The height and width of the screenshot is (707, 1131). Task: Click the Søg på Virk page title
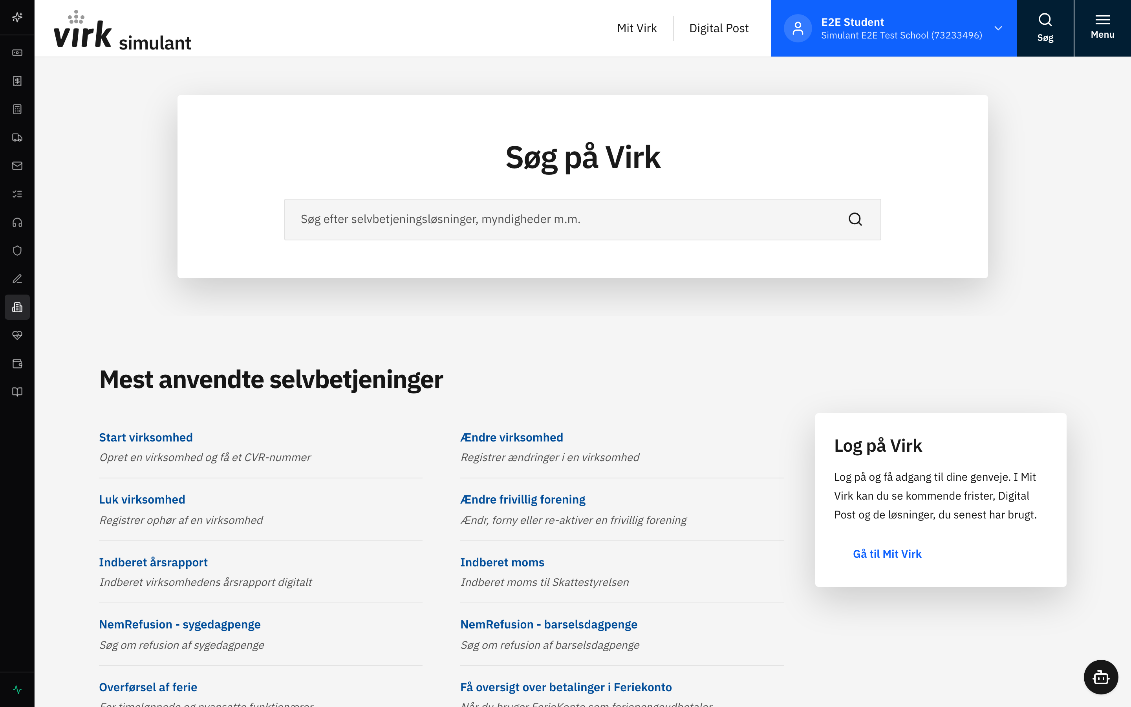coord(583,158)
